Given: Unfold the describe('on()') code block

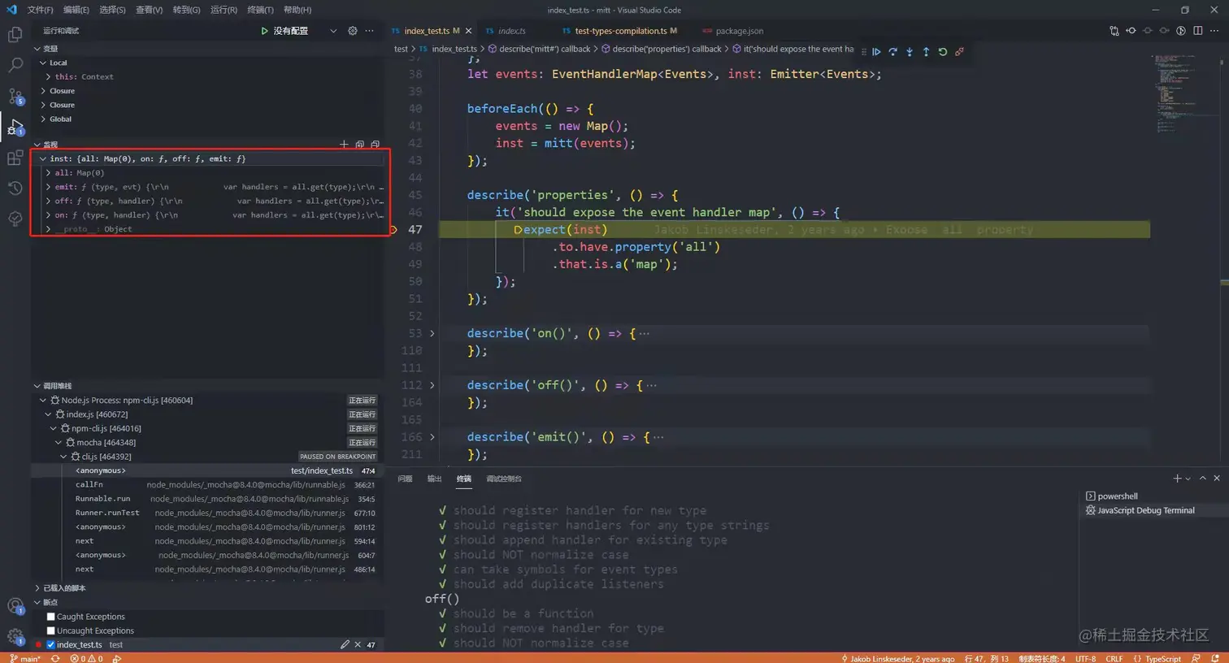Looking at the screenshot, I should [432, 334].
